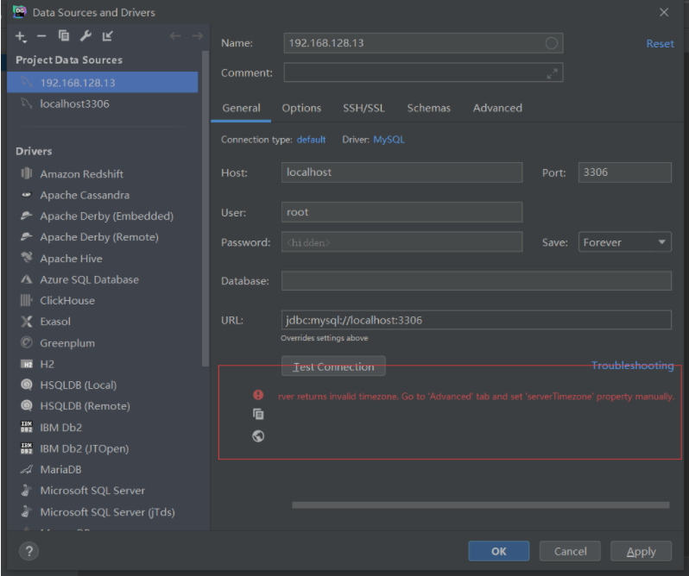Click into the User field
This screenshot has height=576, width=689.
(x=401, y=212)
